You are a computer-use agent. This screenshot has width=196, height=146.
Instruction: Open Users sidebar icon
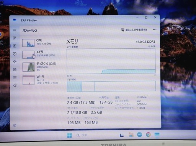(15, 69)
